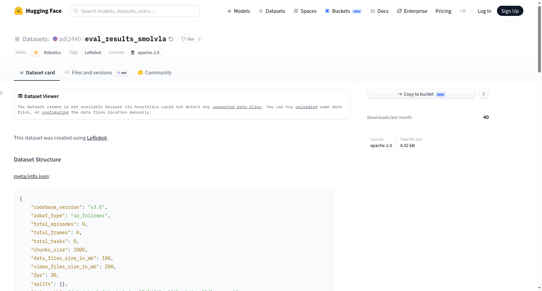
Task: Click the Enterprise navbar icon
Action: pyautogui.click(x=399, y=11)
